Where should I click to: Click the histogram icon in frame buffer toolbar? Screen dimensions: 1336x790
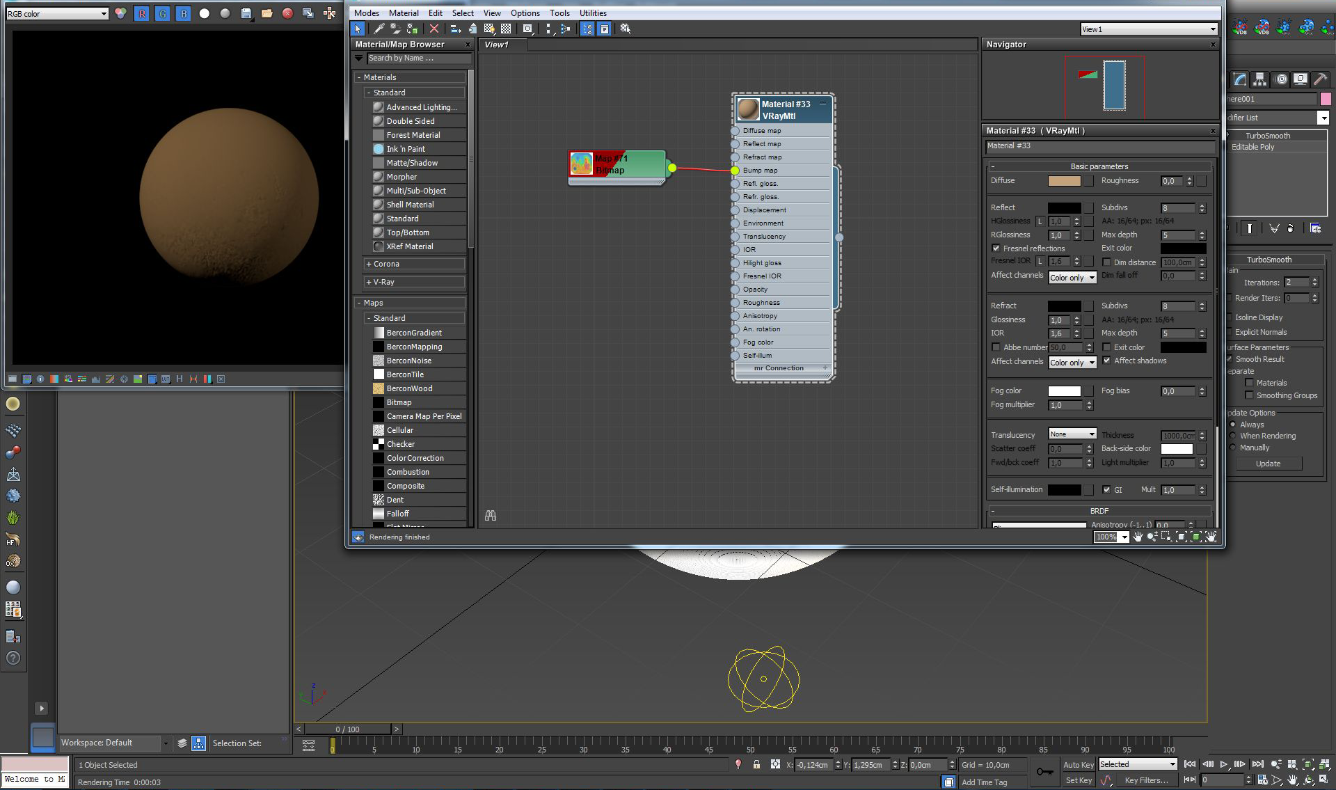pyautogui.click(x=96, y=379)
